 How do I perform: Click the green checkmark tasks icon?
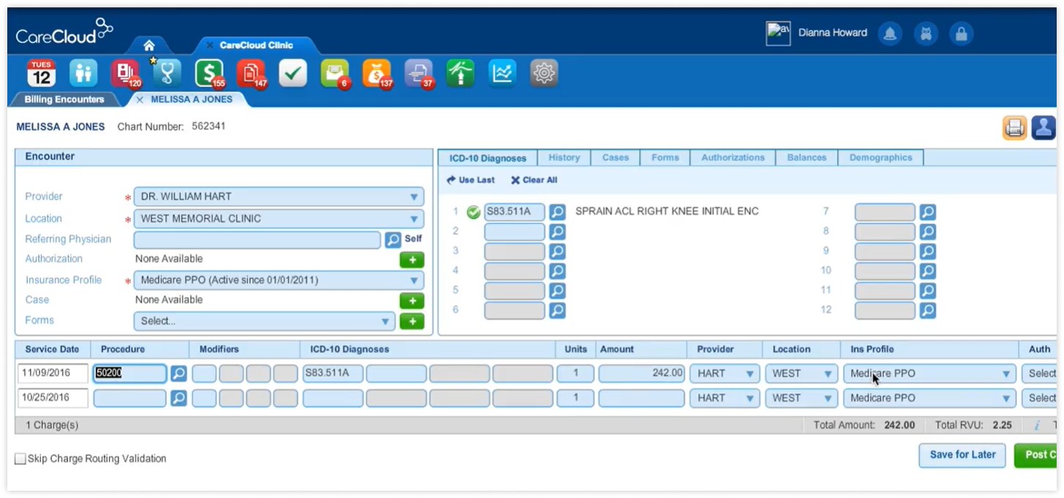292,73
